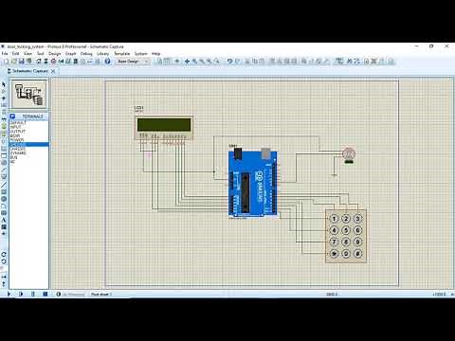Select the LCD1 display component
The image size is (455, 341).
[164, 128]
